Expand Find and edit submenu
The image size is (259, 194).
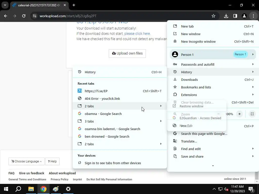(x=213, y=149)
